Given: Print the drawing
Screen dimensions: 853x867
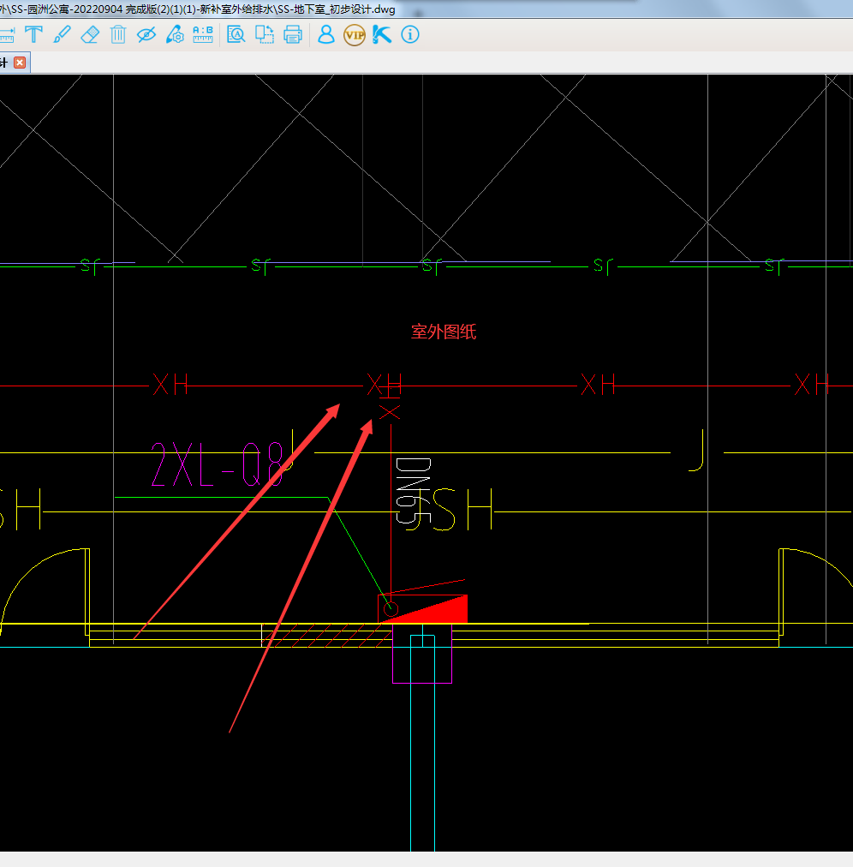Looking at the screenshot, I should pyautogui.click(x=292, y=35).
